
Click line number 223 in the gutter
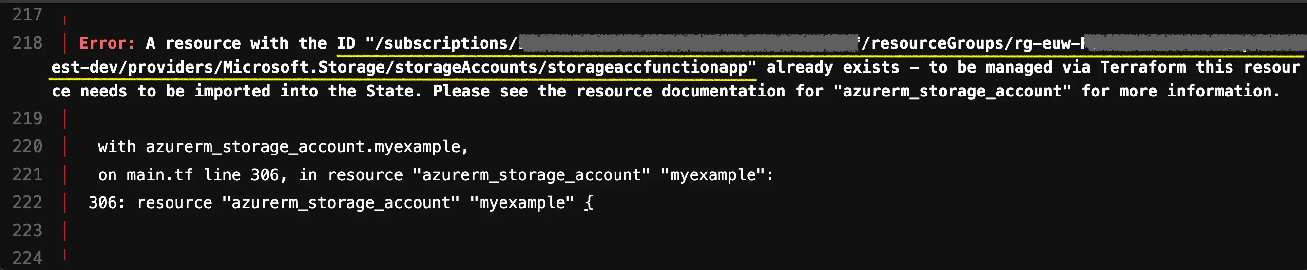[x=27, y=231]
